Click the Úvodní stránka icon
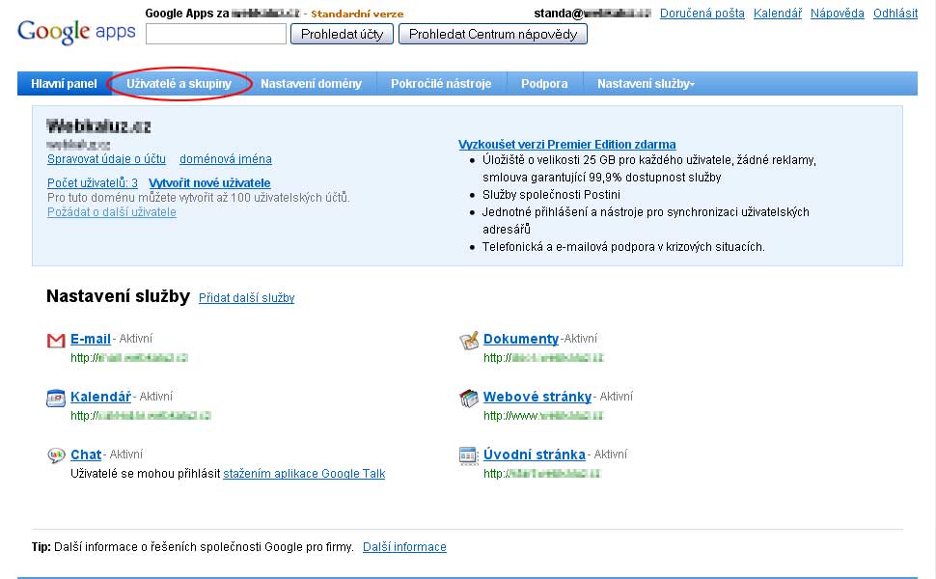Screen dimensions: 936x579 tap(469, 455)
